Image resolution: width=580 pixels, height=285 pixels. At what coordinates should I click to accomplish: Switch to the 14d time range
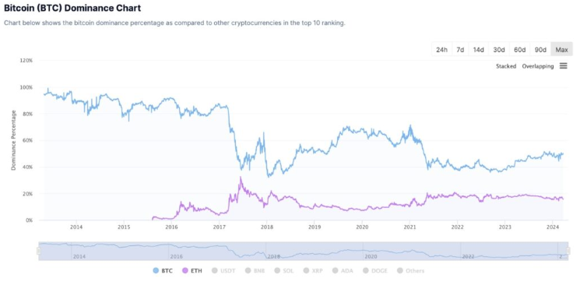(479, 50)
